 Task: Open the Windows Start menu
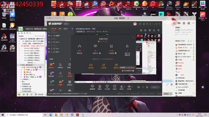pos(2,115)
